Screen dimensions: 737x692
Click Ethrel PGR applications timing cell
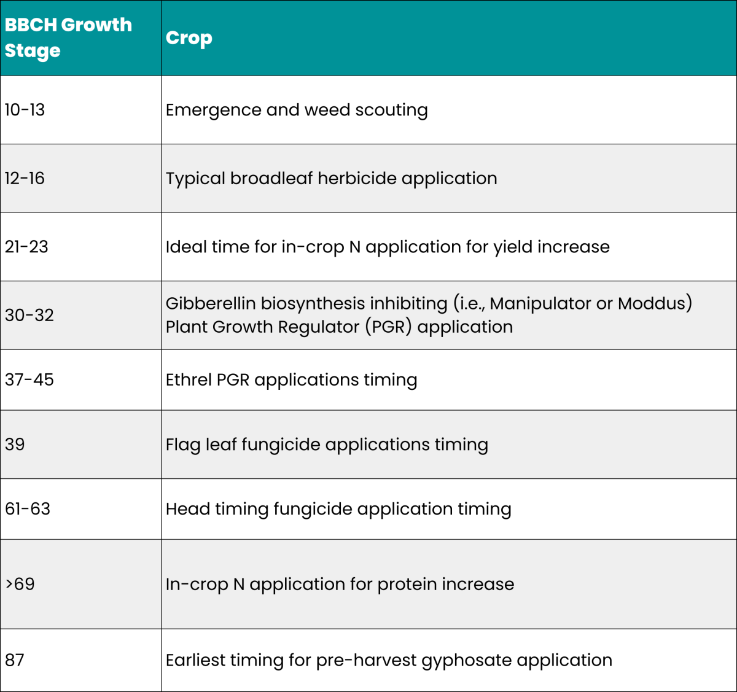tap(449, 380)
